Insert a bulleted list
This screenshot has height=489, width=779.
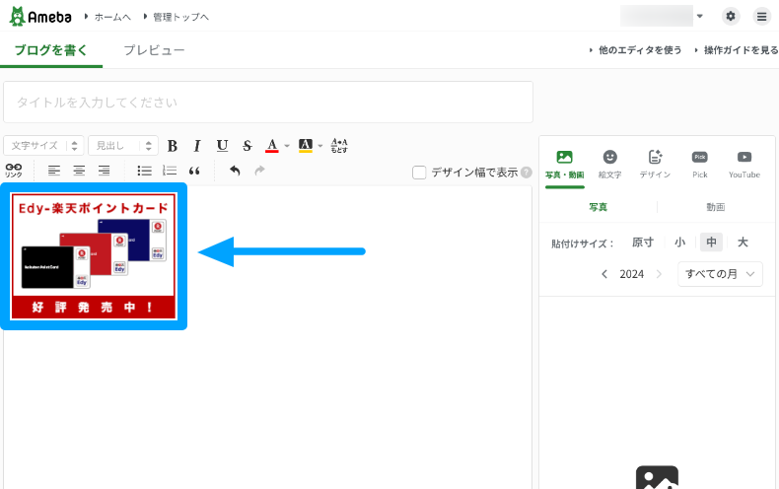pyautogui.click(x=145, y=171)
